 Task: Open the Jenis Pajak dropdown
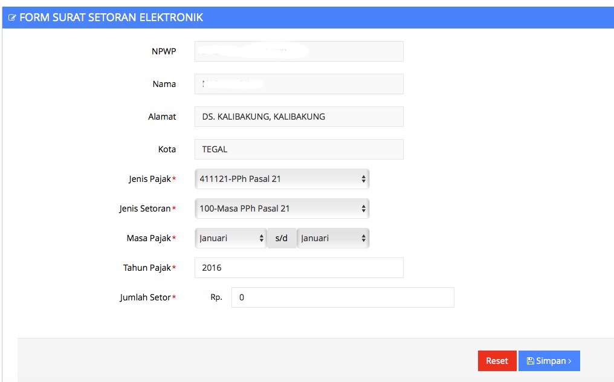click(x=282, y=179)
